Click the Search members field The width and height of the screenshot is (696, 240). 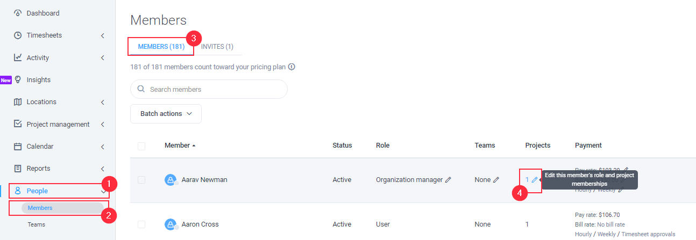click(x=209, y=89)
